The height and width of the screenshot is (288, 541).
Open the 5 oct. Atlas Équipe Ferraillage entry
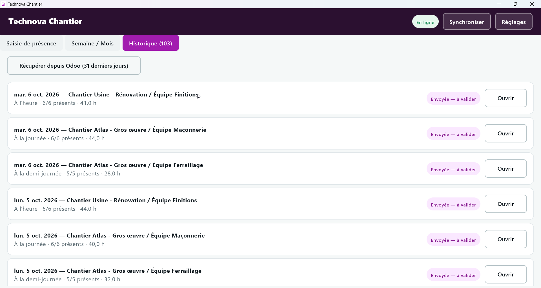505,274
